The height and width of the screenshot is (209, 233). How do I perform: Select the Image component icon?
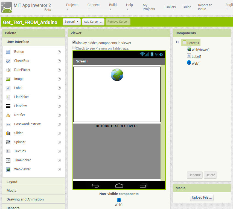[8, 79]
